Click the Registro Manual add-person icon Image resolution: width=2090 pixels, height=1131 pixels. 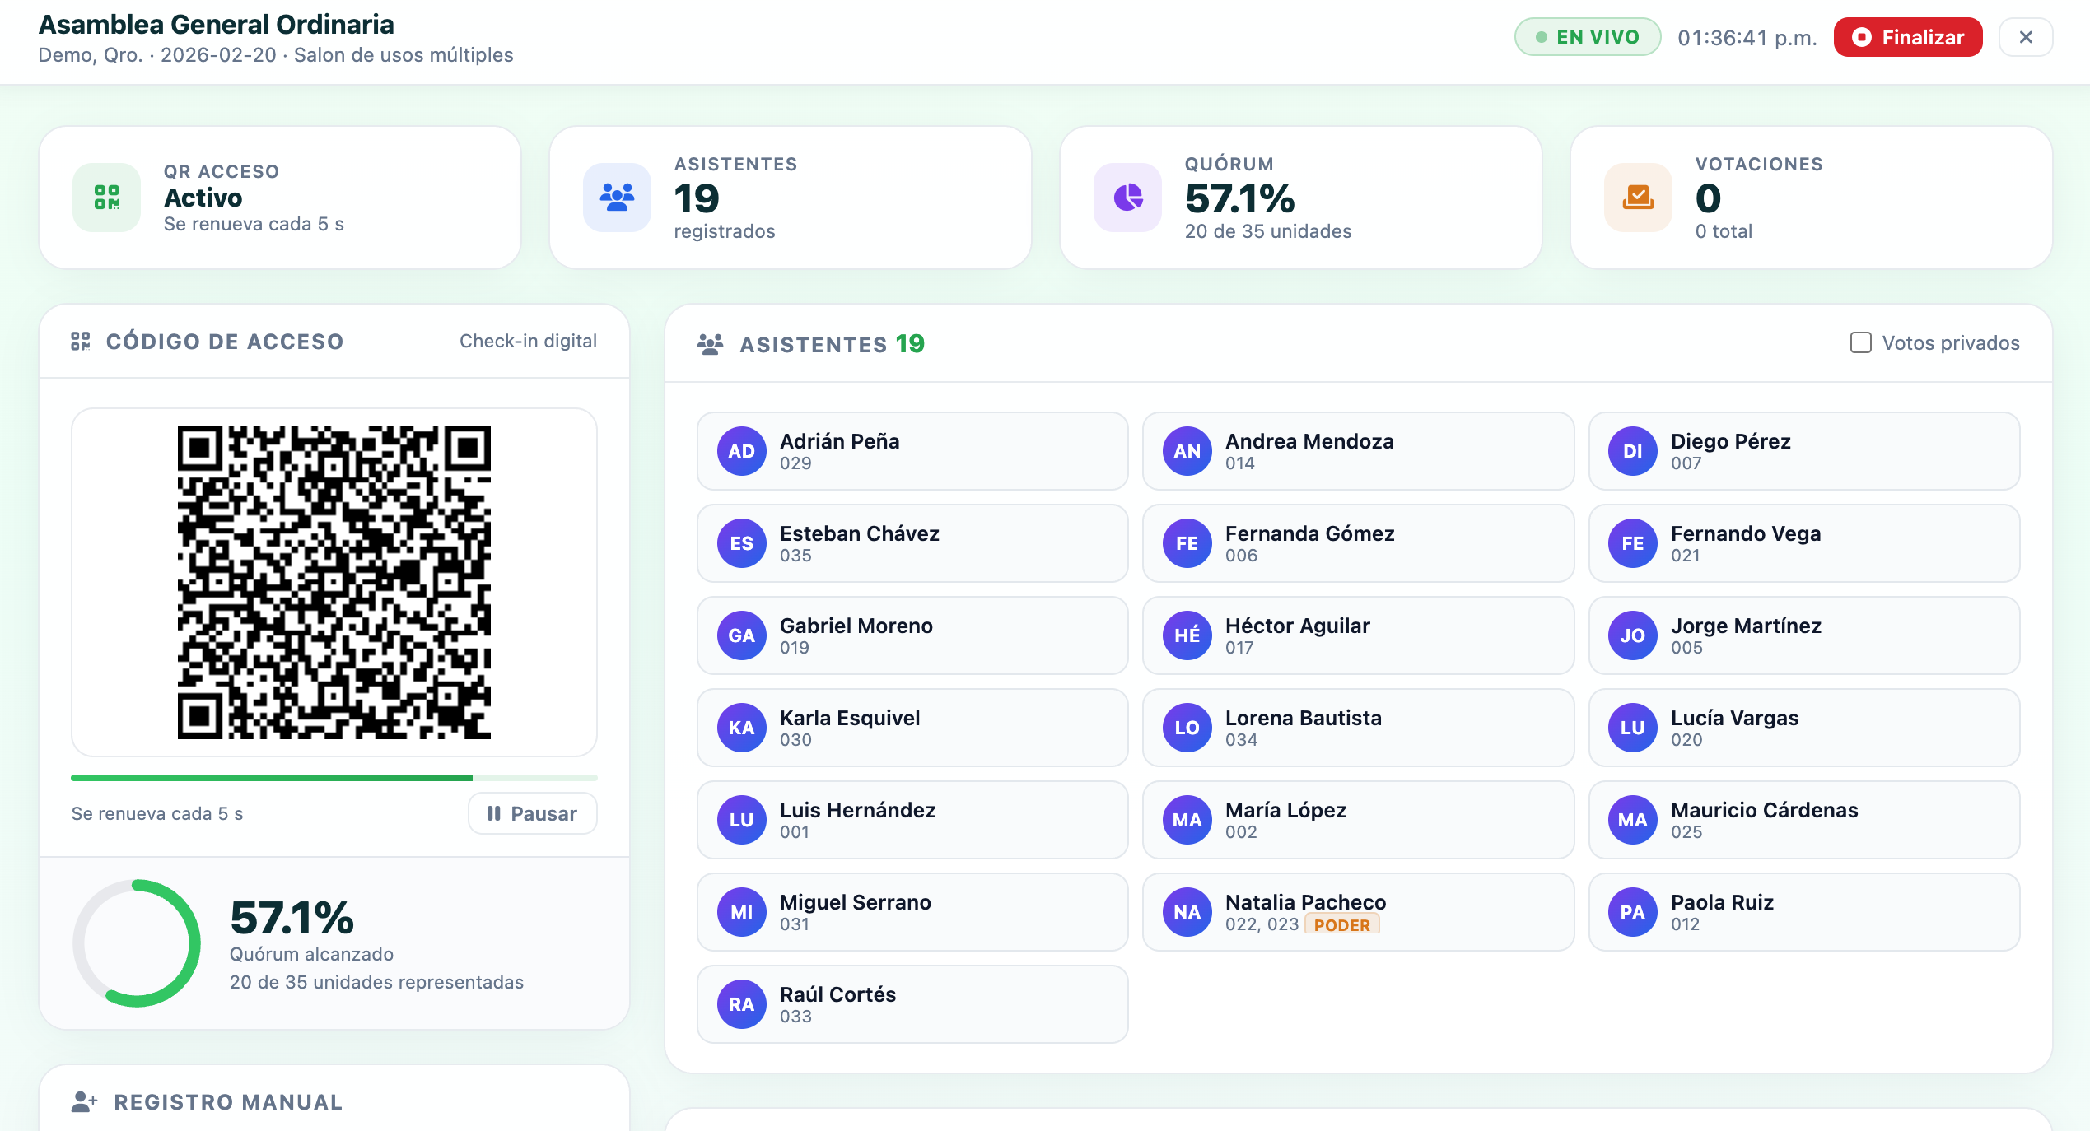84,1102
